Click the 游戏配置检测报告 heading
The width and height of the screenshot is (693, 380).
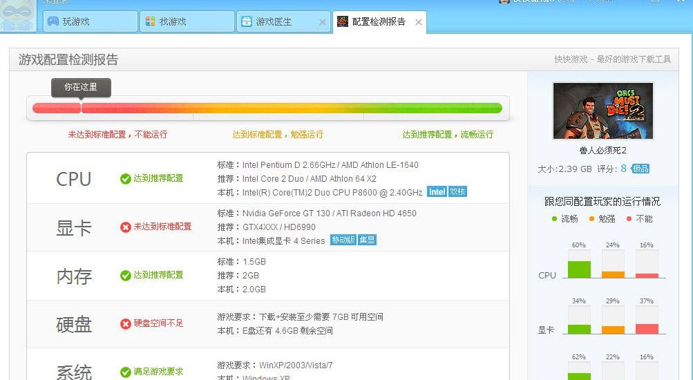68,59
